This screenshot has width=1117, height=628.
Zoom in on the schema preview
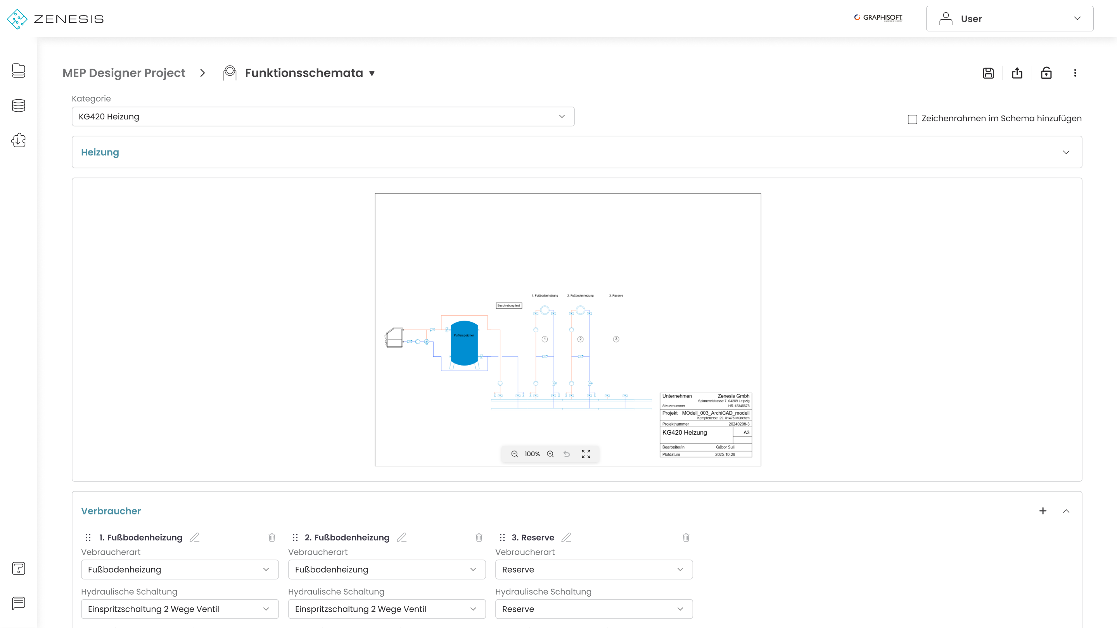550,454
